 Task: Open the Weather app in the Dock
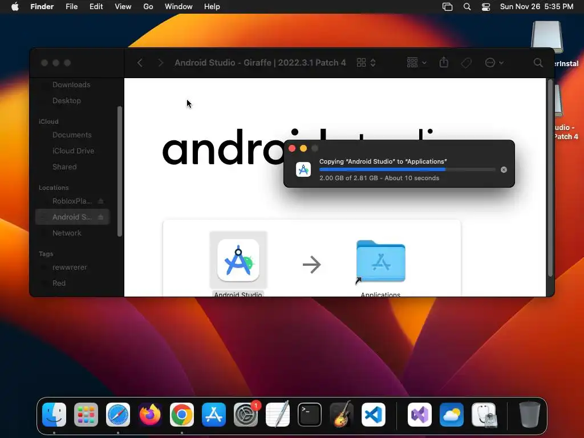[x=452, y=415]
